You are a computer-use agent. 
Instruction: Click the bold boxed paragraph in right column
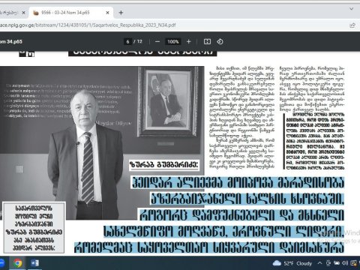pyautogui.click(x=315, y=141)
